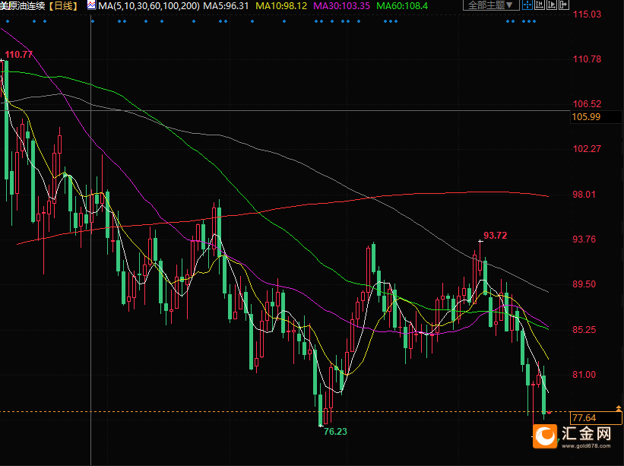Click the 93.76 axis price
Screen dimensions: 624x466
click(584, 239)
